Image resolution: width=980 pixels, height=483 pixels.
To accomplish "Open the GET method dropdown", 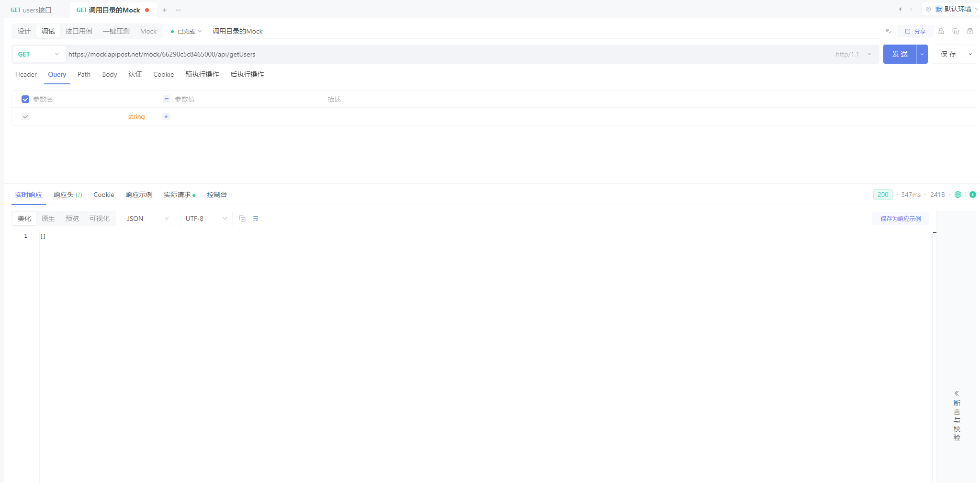I will tap(38, 54).
